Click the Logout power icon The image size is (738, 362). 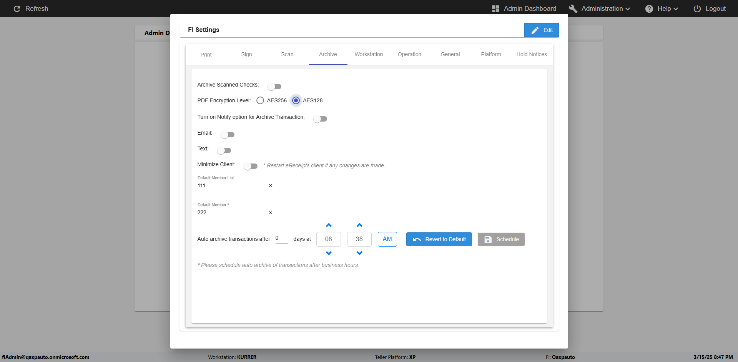[697, 8]
